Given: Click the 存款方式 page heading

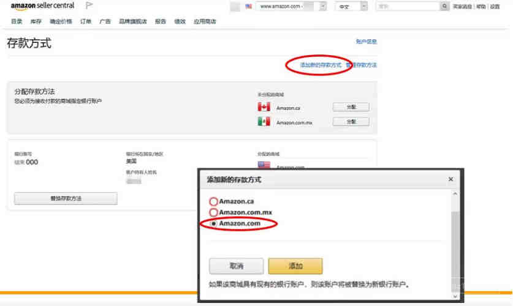Looking at the screenshot, I should 29,43.
